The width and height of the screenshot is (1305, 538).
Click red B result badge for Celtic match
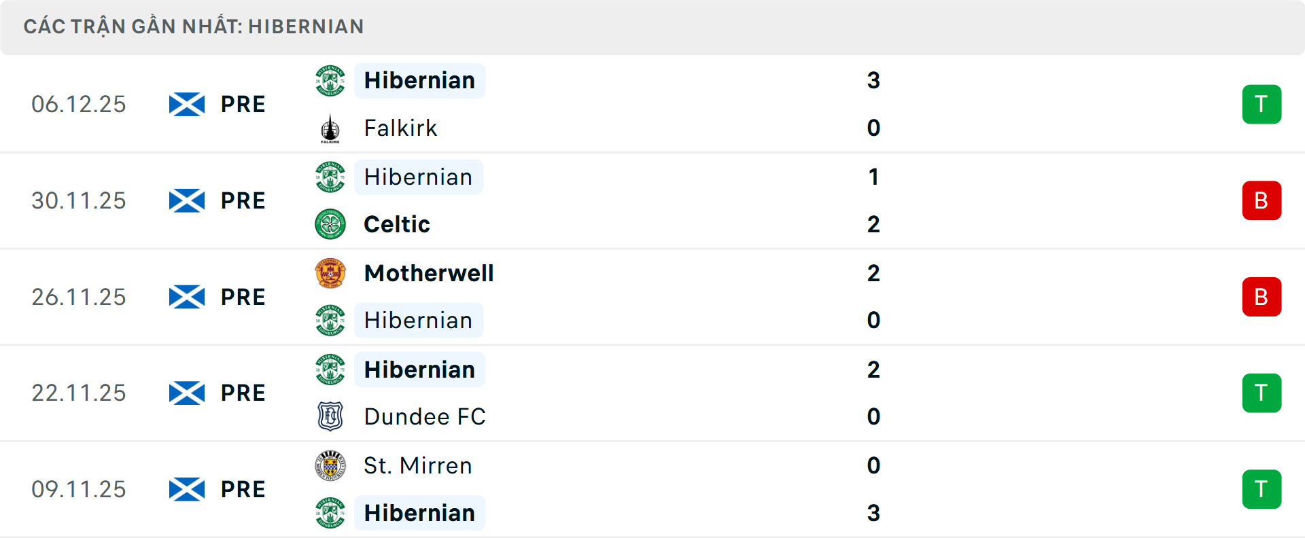pos(1261,201)
